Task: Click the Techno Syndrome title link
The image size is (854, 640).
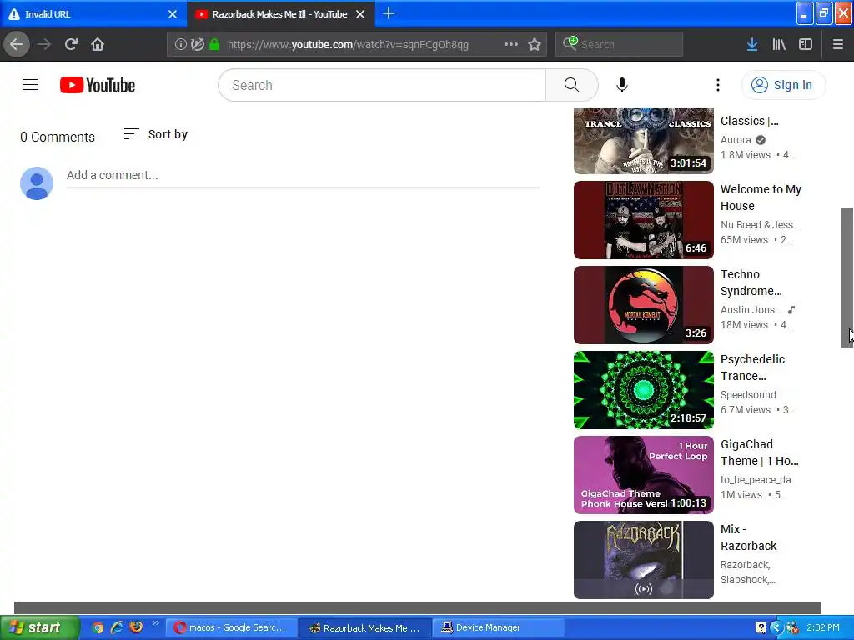Action: pyautogui.click(x=751, y=282)
